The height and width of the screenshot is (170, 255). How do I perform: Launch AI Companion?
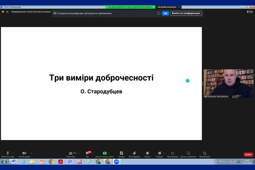(134, 154)
